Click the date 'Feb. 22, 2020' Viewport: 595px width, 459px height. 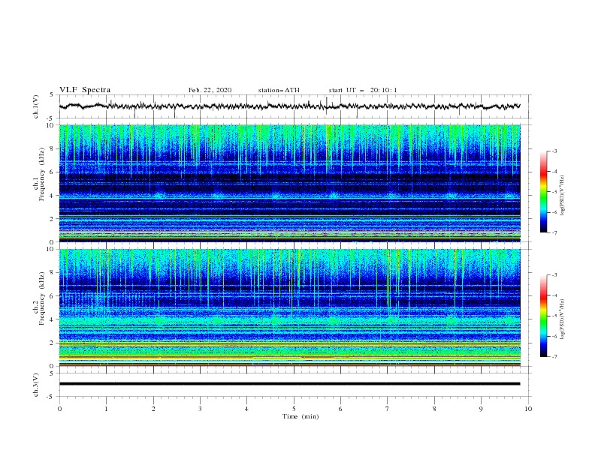210,90
